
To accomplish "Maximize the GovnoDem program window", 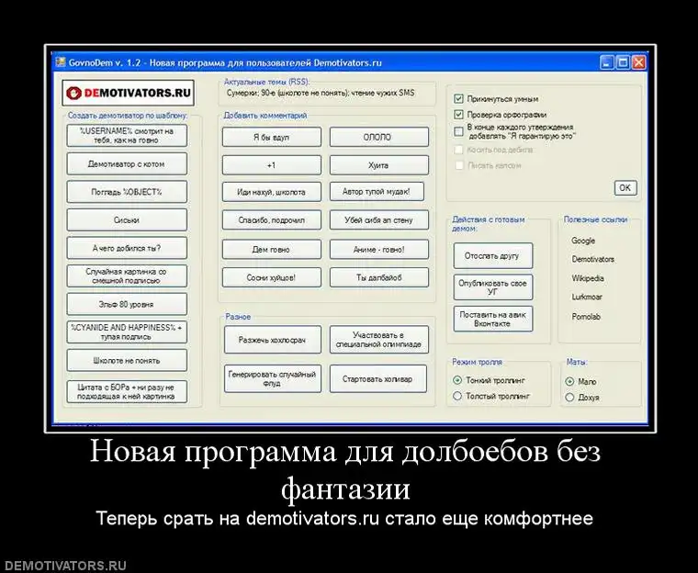I will [x=623, y=62].
